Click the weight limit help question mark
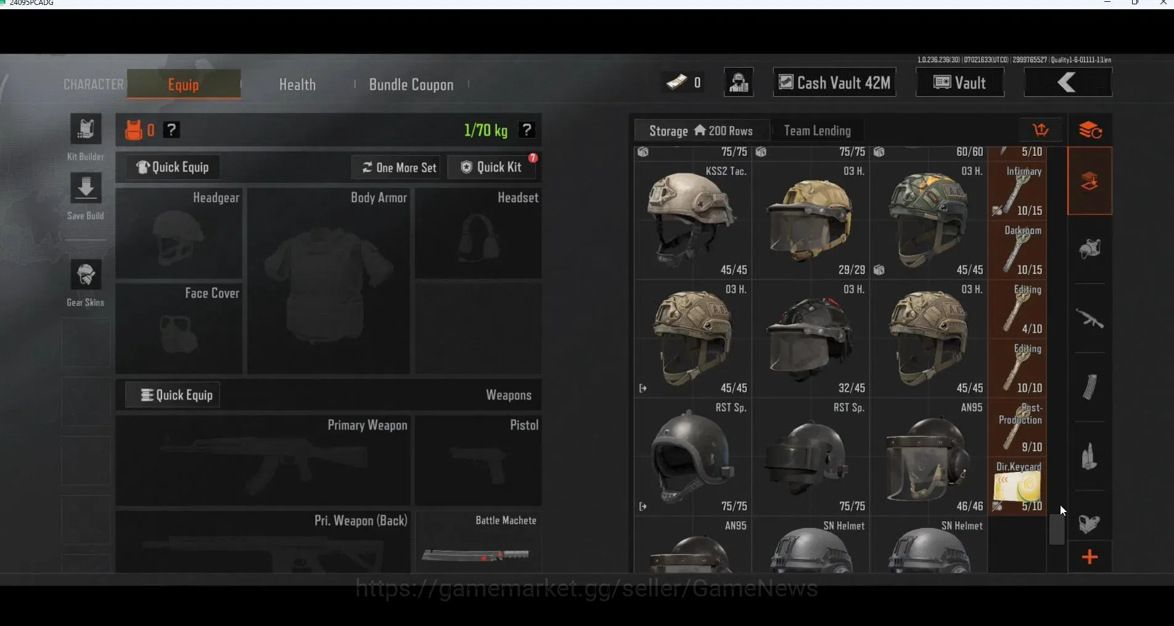 tap(527, 130)
